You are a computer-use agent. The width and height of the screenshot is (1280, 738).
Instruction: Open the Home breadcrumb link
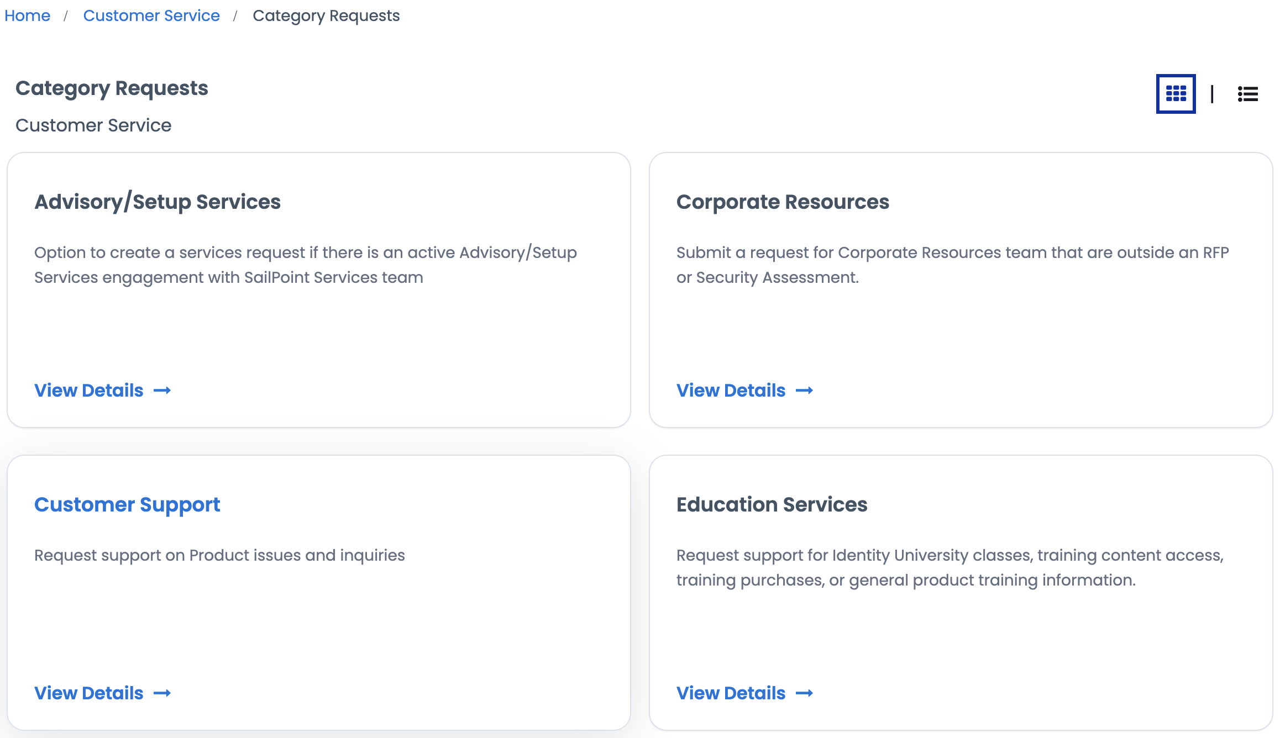[x=27, y=15]
